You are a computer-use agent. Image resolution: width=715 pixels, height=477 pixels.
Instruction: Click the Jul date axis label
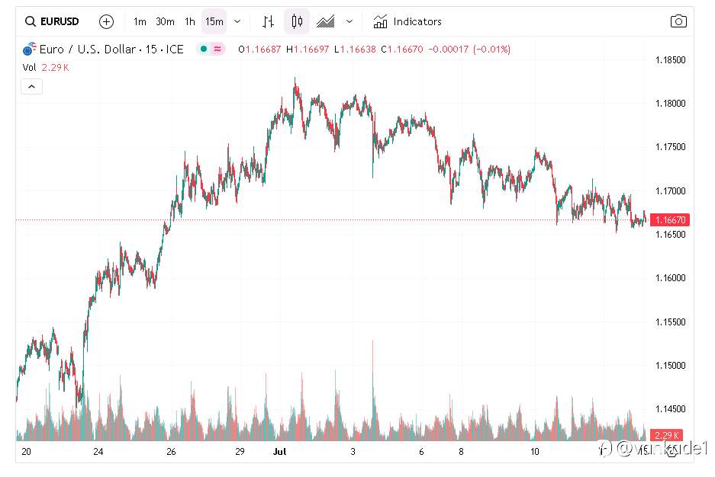[x=279, y=452]
